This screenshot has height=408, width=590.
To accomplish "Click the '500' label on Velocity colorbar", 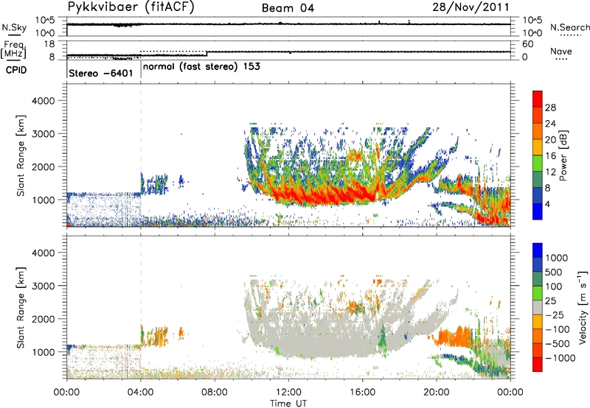I will point(553,272).
